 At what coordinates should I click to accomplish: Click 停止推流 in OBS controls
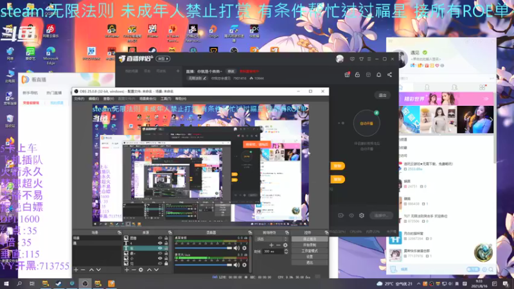pos(310,239)
